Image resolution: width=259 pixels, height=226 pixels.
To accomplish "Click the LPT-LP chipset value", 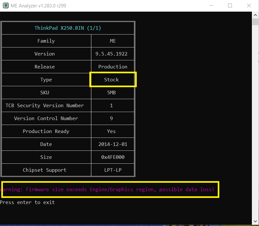I will [x=113, y=170].
